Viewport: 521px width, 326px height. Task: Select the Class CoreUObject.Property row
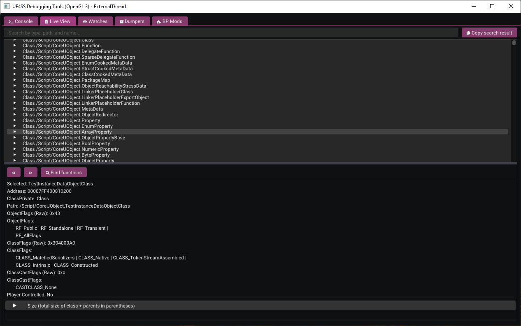point(258,120)
